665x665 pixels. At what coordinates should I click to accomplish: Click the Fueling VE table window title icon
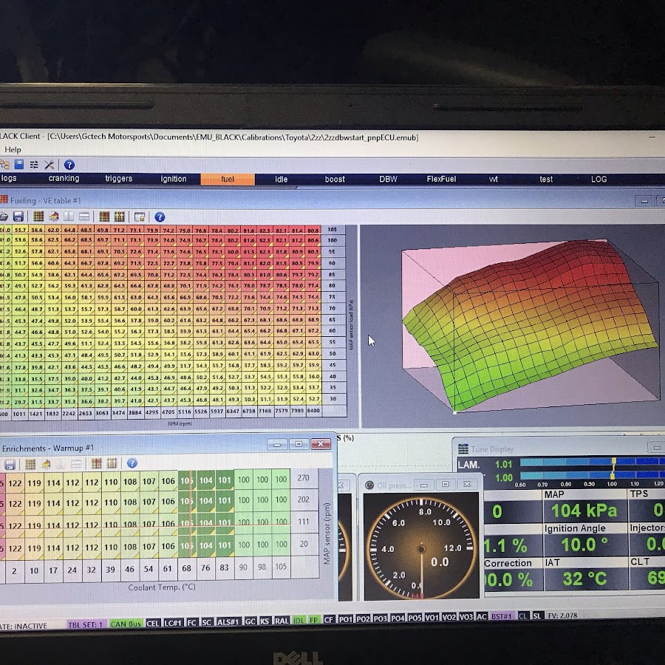(4, 199)
